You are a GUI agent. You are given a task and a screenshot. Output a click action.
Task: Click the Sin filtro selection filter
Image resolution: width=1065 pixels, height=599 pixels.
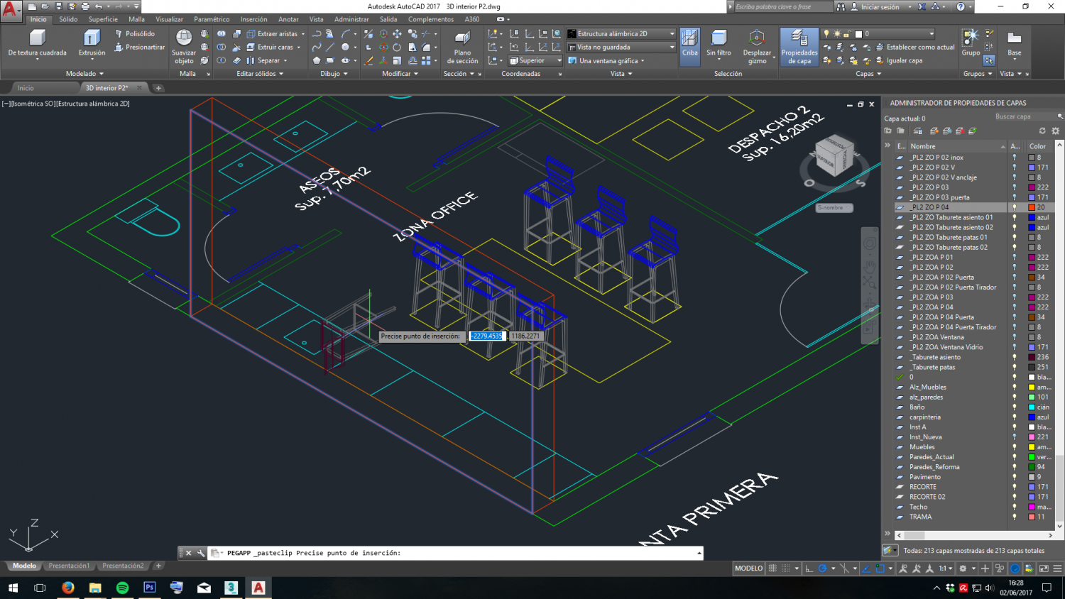click(719, 43)
